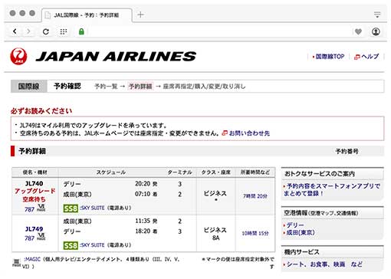Click the heart bookmark icon
This screenshot has width=391, height=279.
[x=358, y=31]
